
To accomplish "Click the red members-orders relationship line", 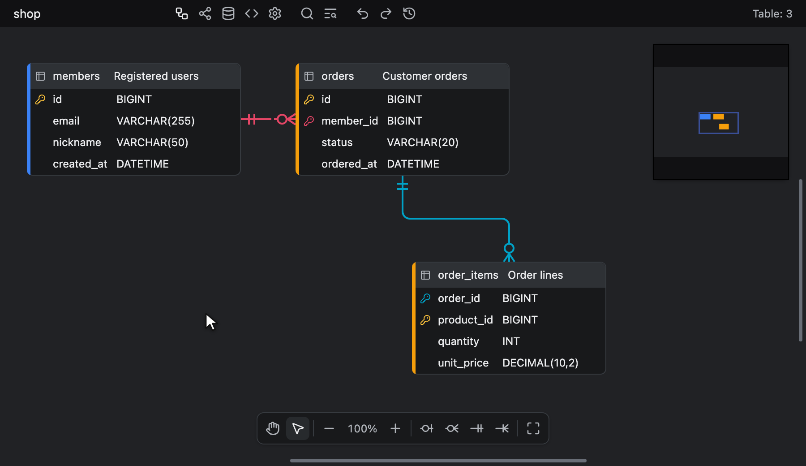I will pos(264,119).
